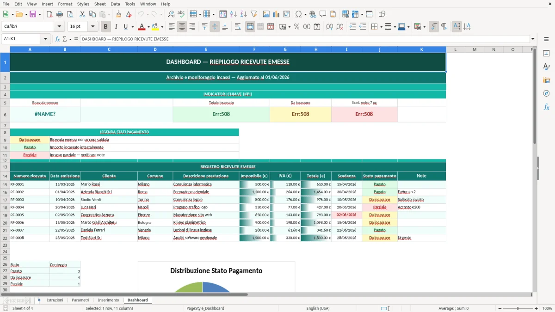Screen dimensions: 555x312
Task: Select Clone Formatting paintbrush
Action: 119,14
